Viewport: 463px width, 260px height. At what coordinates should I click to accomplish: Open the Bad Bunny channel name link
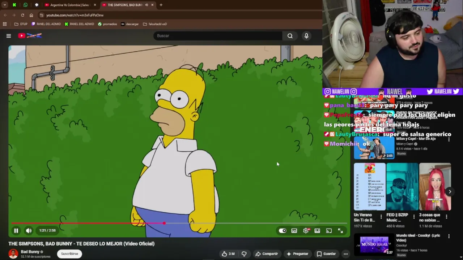click(x=30, y=252)
